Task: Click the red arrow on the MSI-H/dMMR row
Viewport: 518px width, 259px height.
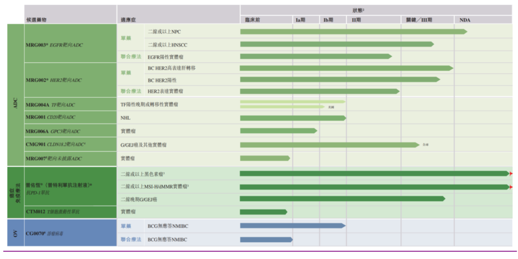Action: coord(511,187)
